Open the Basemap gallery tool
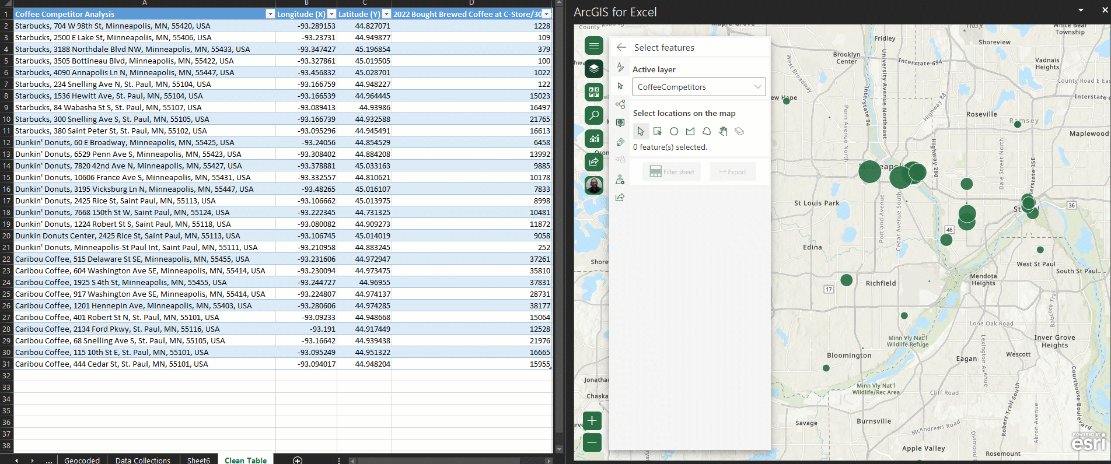 (594, 92)
